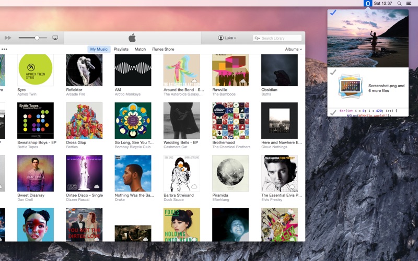The image size is (418, 261).
Task: Select the My Music button
Action: [x=99, y=49]
